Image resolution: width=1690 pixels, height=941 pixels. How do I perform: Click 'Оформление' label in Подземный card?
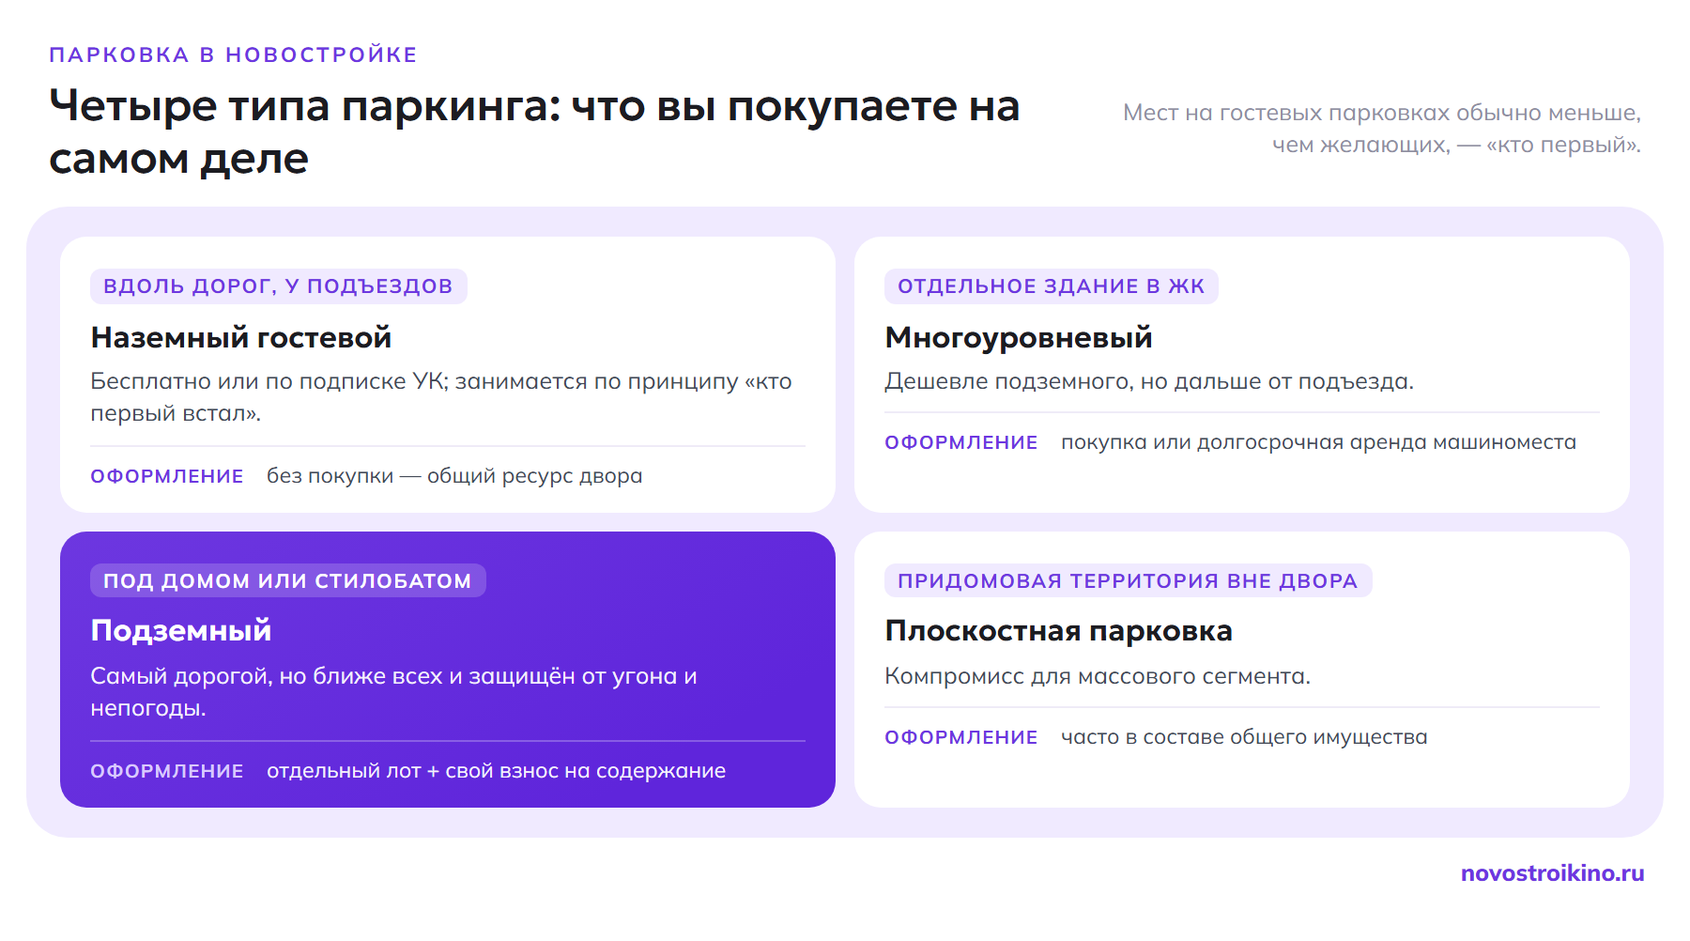167,771
